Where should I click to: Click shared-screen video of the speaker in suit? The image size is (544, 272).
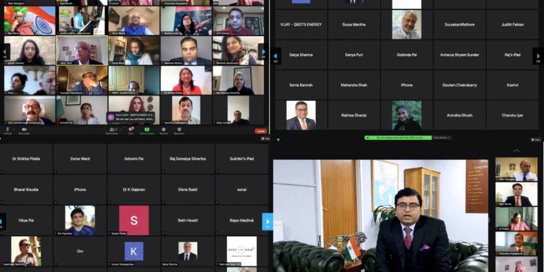tap(381, 216)
